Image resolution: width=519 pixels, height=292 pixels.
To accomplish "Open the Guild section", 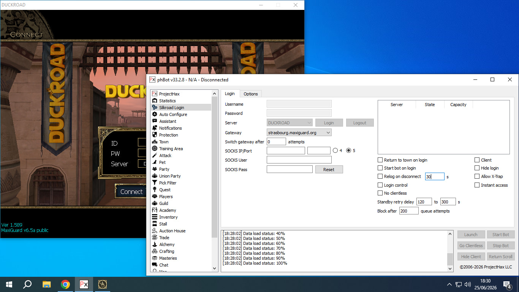I will pyautogui.click(x=164, y=203).
